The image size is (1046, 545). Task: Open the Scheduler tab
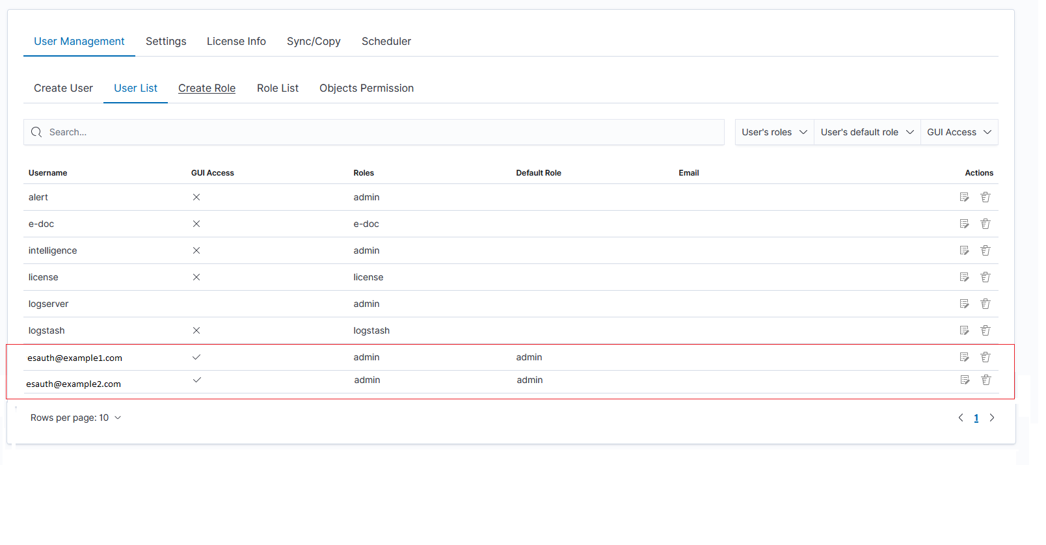tap(386, 42)
